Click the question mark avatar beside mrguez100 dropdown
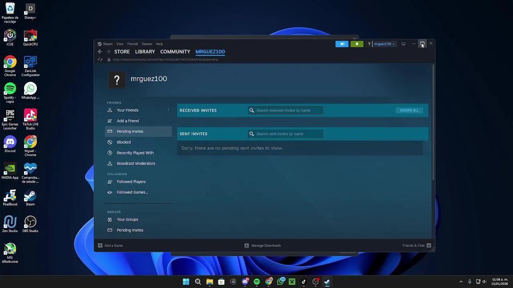 click(x=369, y=44)
